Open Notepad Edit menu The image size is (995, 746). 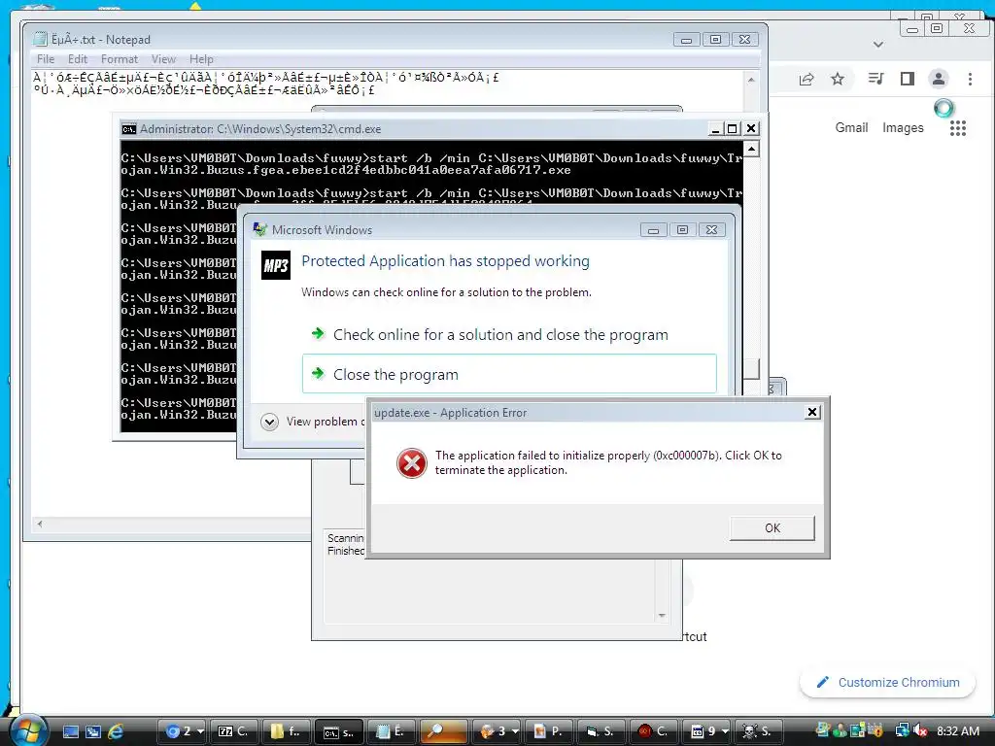click(x=78, y=59)
